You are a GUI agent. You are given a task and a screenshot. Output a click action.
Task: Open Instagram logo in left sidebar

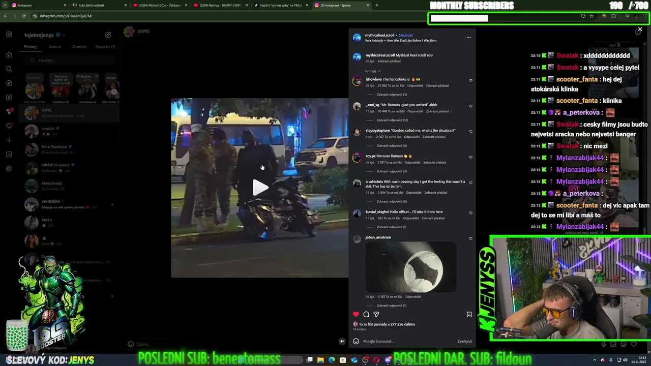click(9, 34)
